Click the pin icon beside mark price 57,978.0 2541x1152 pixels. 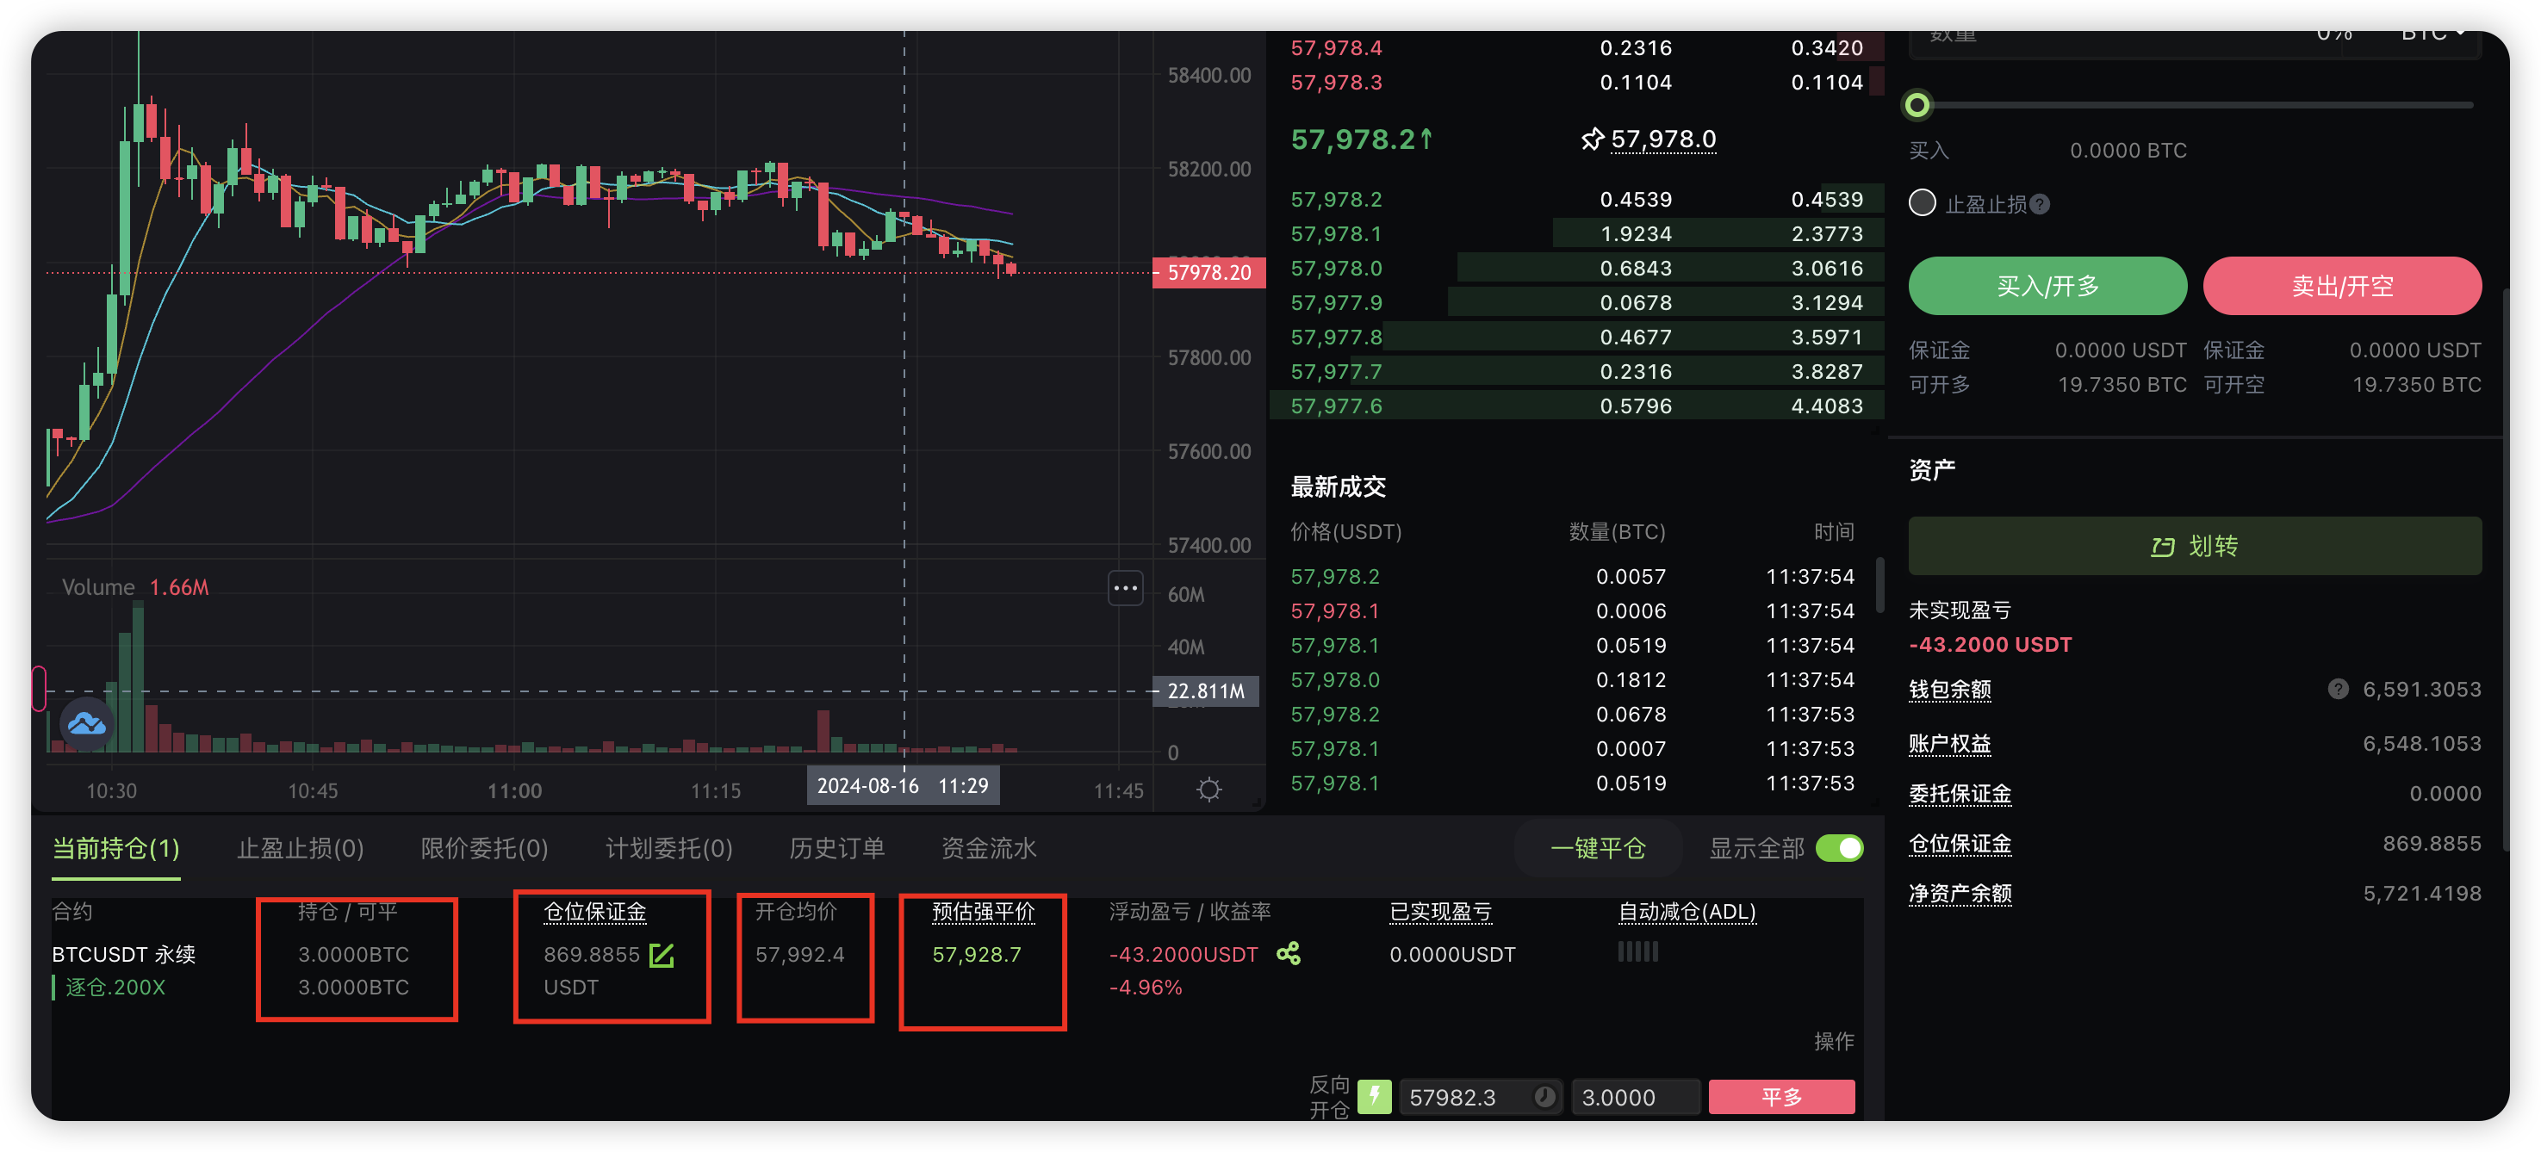point(1591,139)
